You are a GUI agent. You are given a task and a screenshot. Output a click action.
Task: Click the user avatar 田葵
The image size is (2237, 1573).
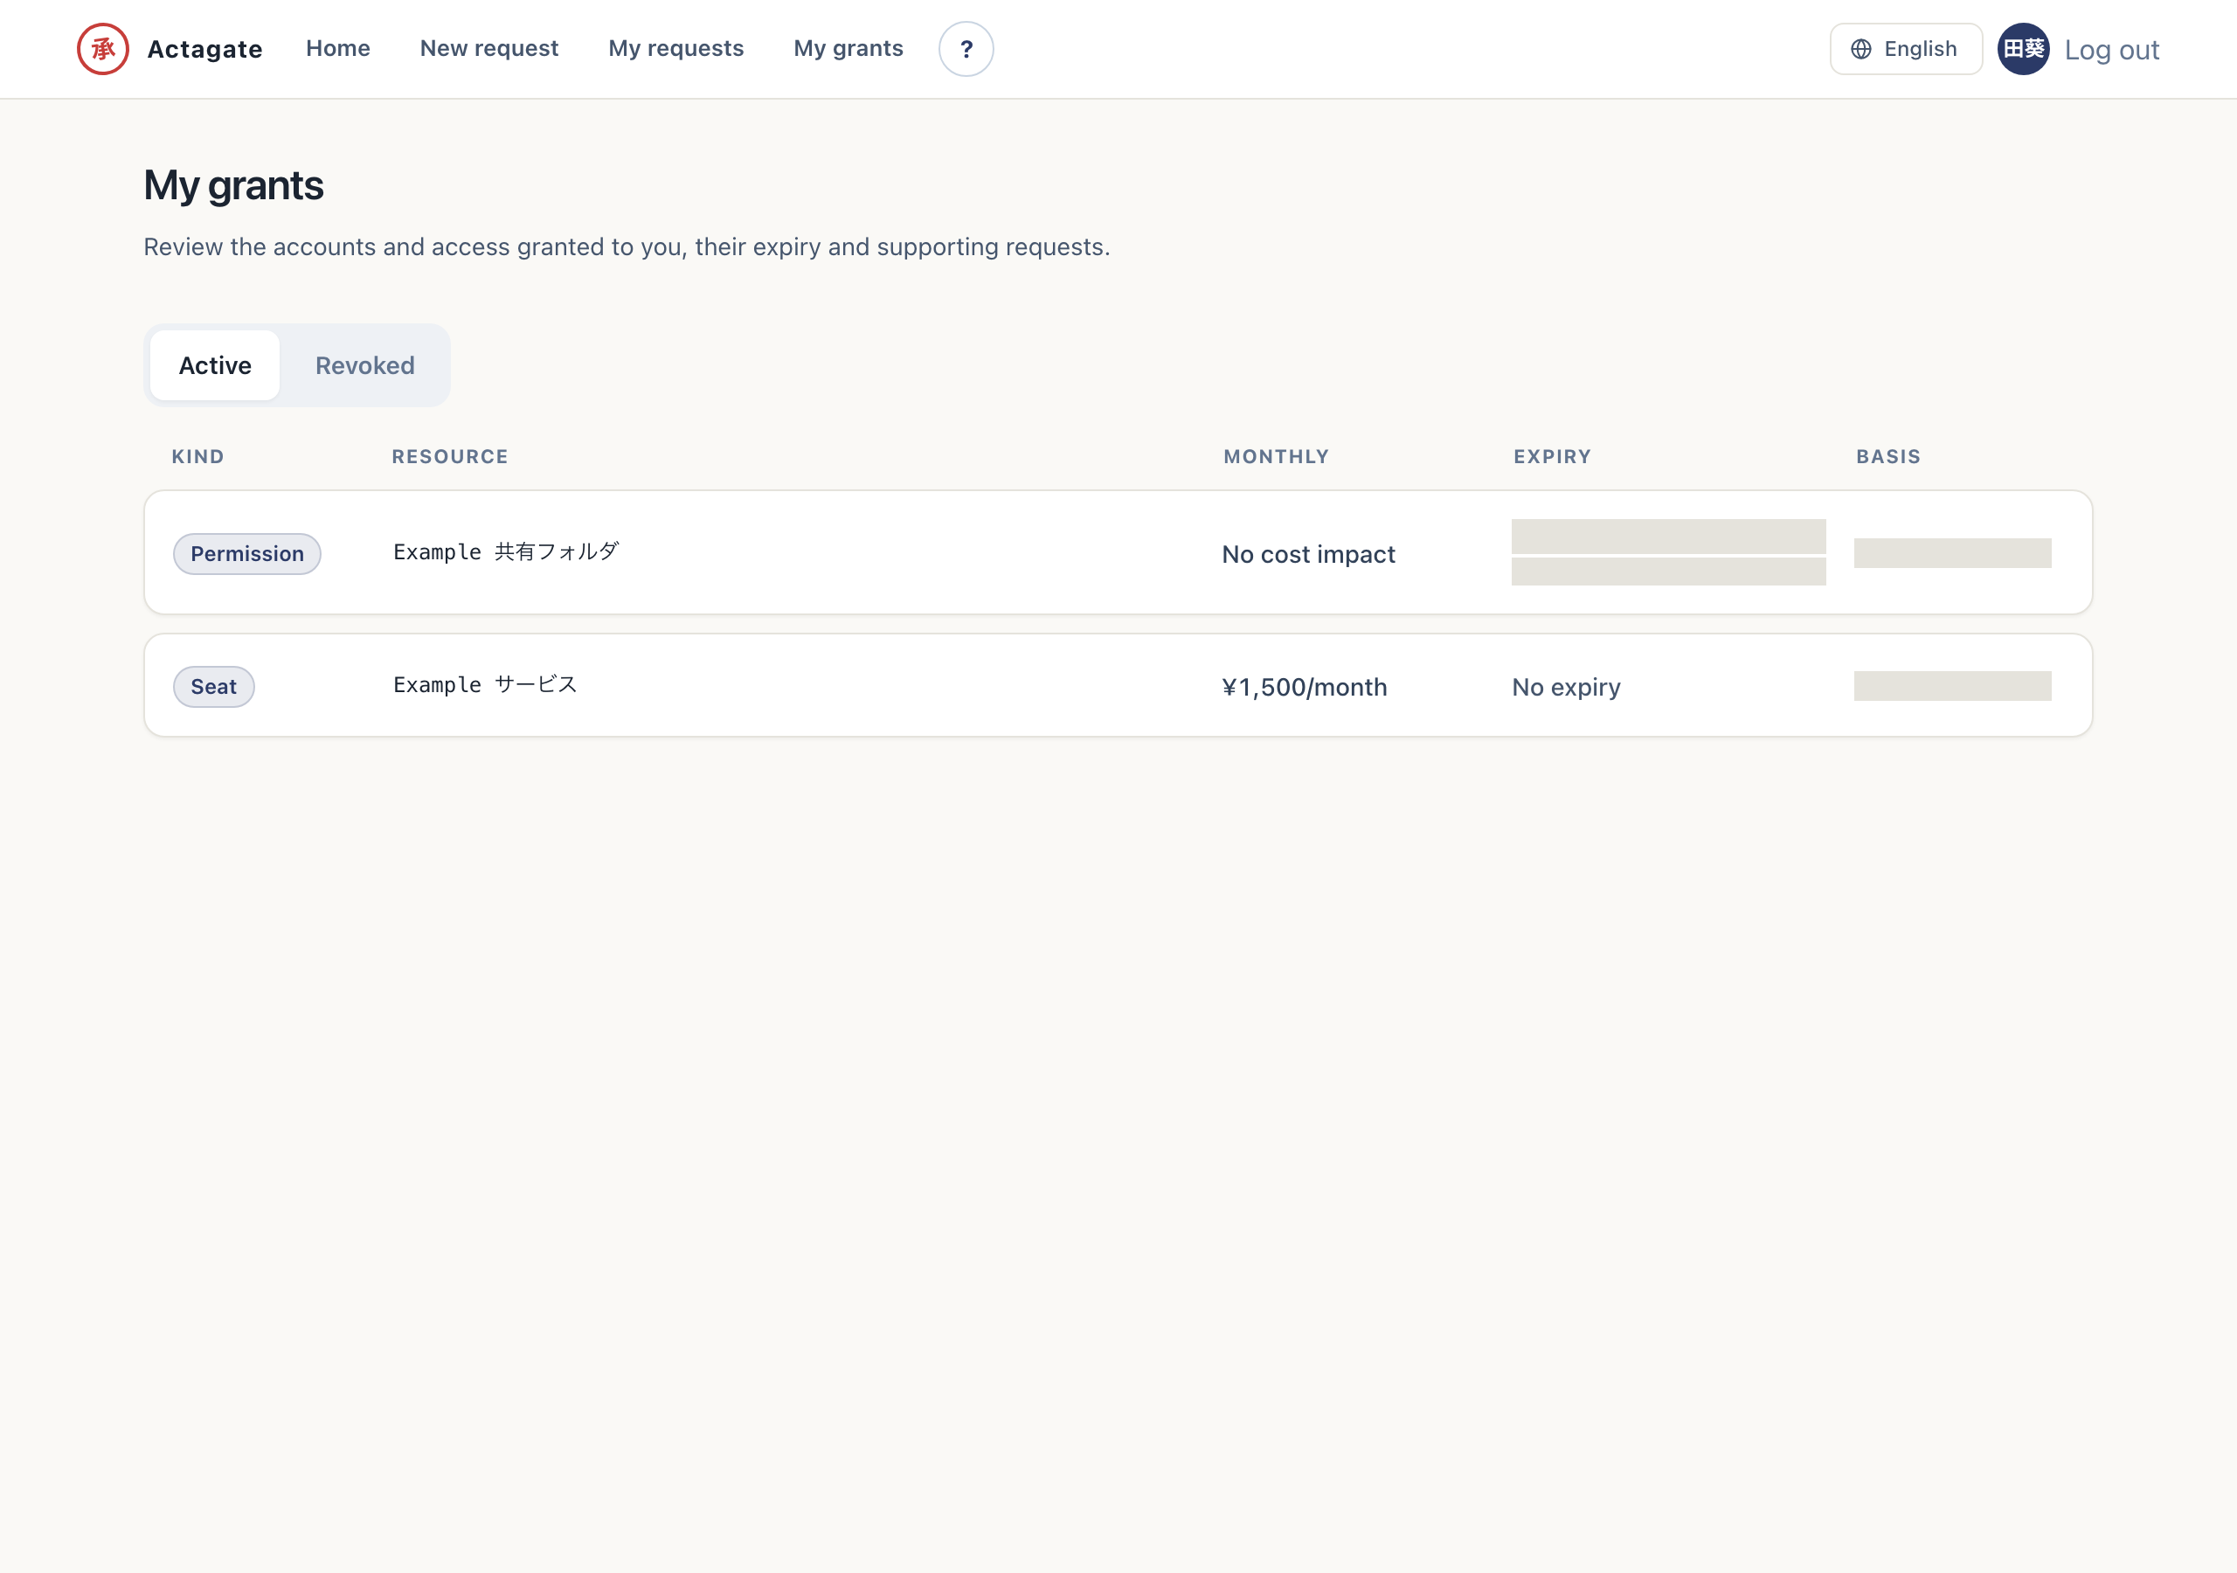point(2023,49)
